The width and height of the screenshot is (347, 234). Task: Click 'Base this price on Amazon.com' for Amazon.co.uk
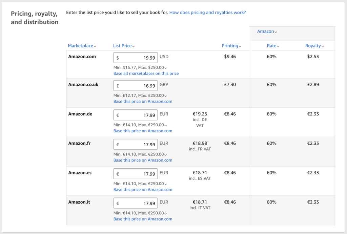(143, 102)
